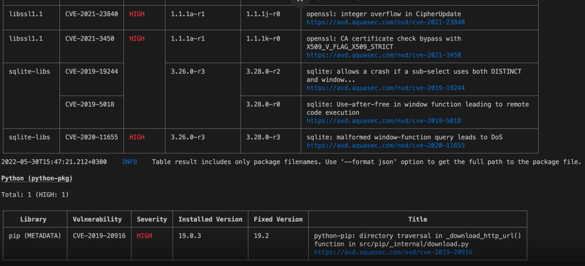Select 'openssl: integer overflow in CipherUpdate' title
585x266 pixels.
point(383,14)
